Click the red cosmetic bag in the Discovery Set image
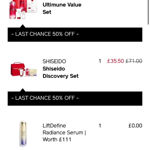This screenshot has width=150, height=150. click(17, 69)
